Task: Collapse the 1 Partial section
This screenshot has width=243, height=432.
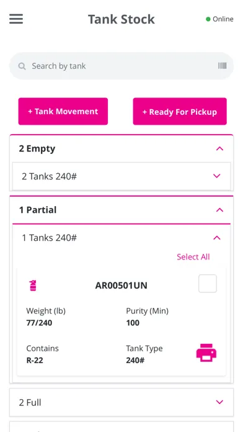Action: [x=219, y=210]
